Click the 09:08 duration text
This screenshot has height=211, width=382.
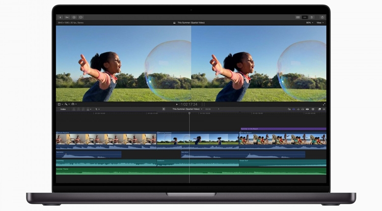(208, 109)
